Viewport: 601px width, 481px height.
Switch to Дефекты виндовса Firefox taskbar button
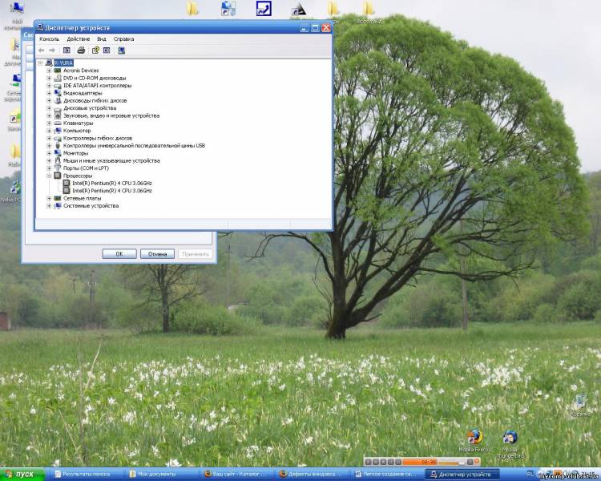pos(312,475)
